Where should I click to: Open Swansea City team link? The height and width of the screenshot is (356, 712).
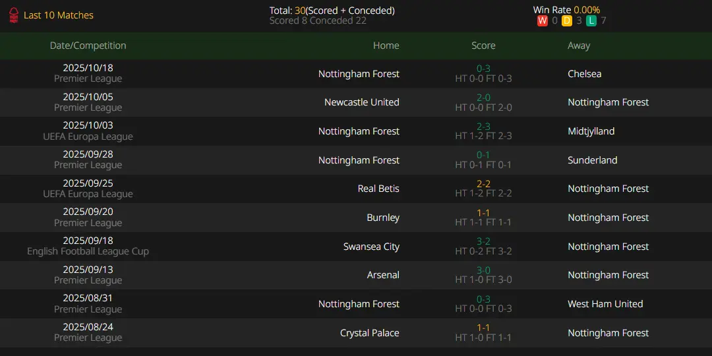tap(372, 247)
